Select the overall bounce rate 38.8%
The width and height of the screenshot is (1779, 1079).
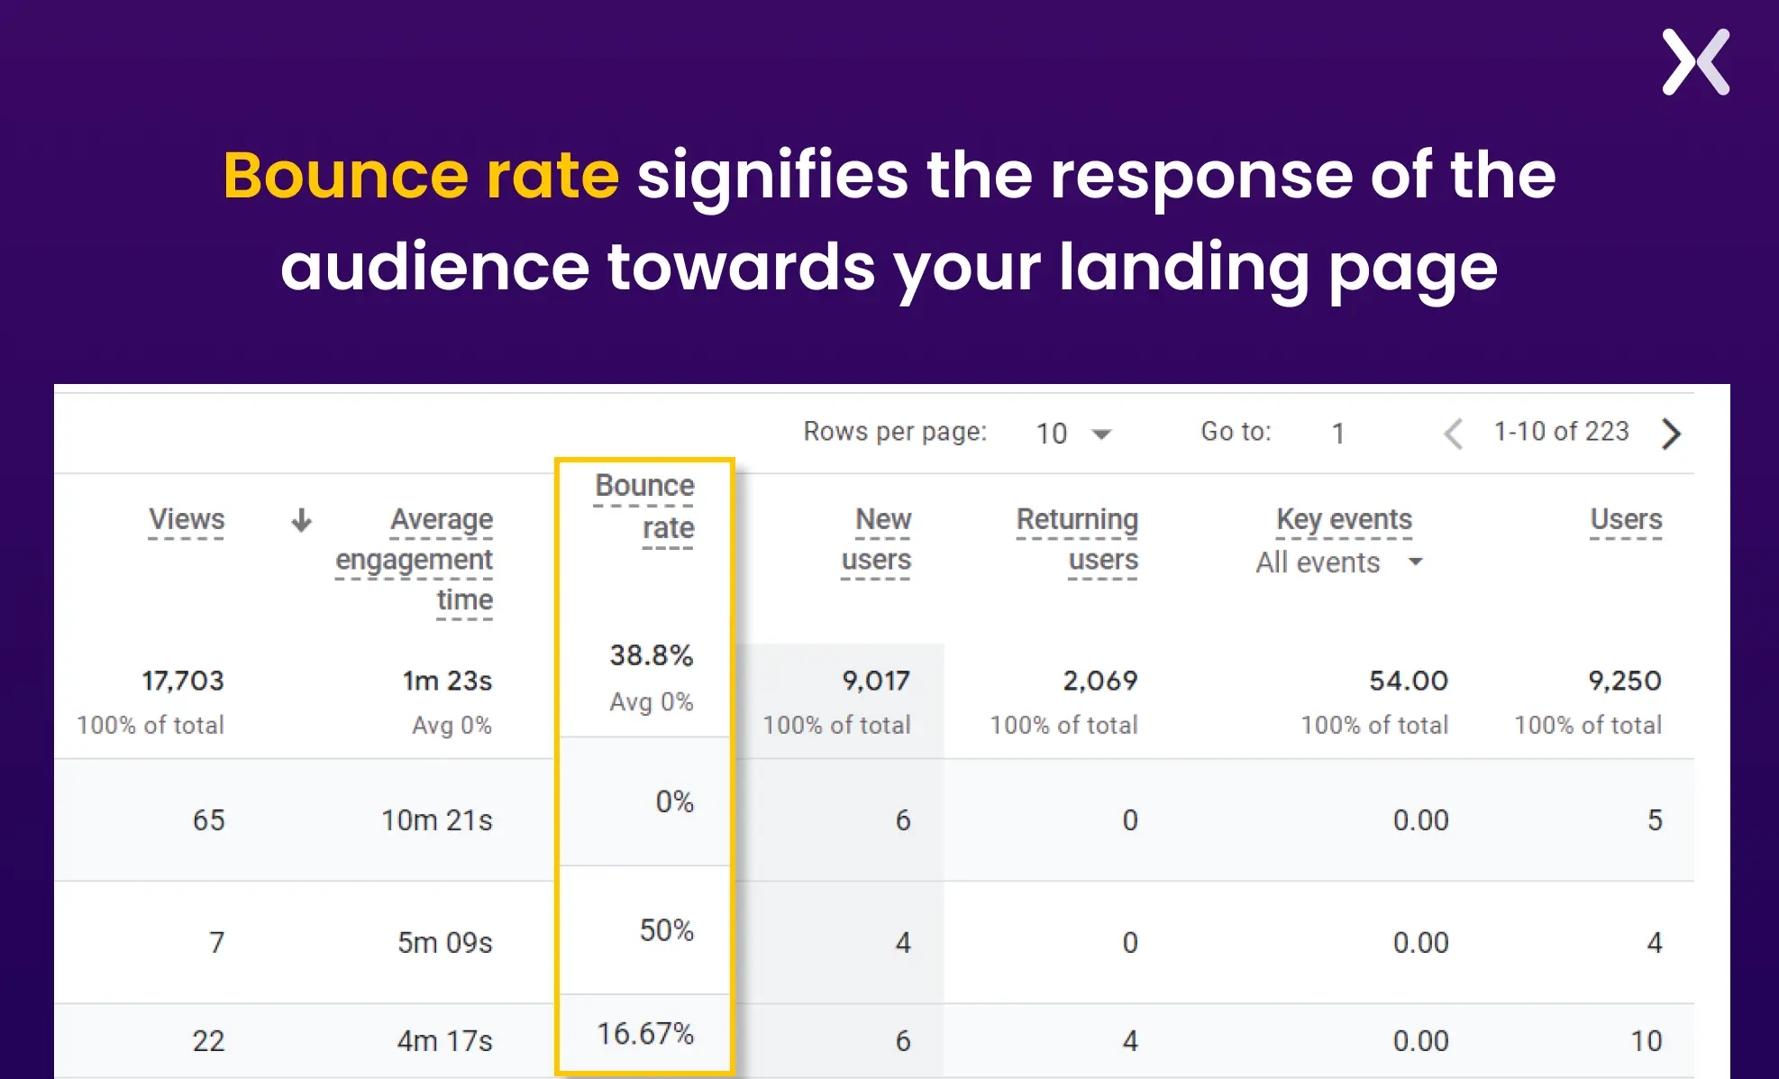pyautogui.click(x=652, y=655)
